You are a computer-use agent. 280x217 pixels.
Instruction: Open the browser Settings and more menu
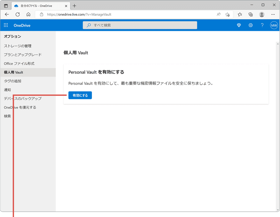[x=273, y=14]
